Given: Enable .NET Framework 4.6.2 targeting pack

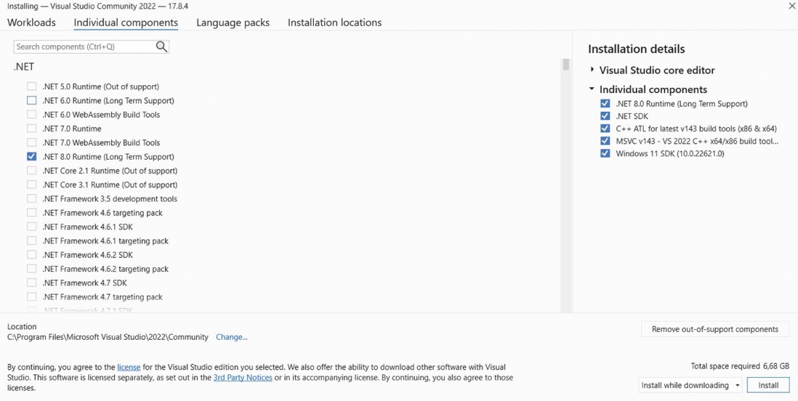Looking at the screenshot, I should click(x=32, y=269).
